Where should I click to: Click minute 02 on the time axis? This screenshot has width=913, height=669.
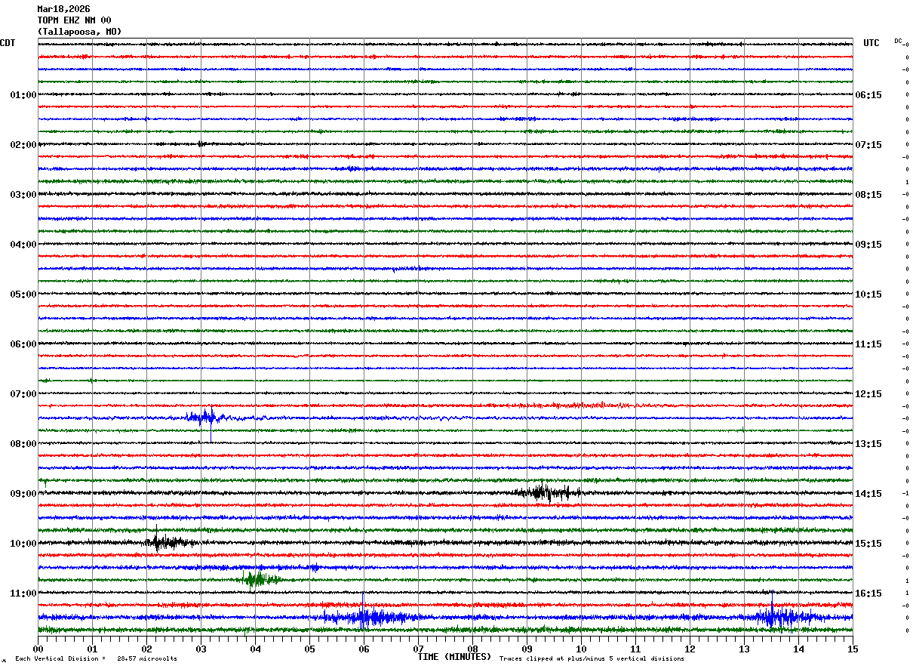[x=146, y=649]
